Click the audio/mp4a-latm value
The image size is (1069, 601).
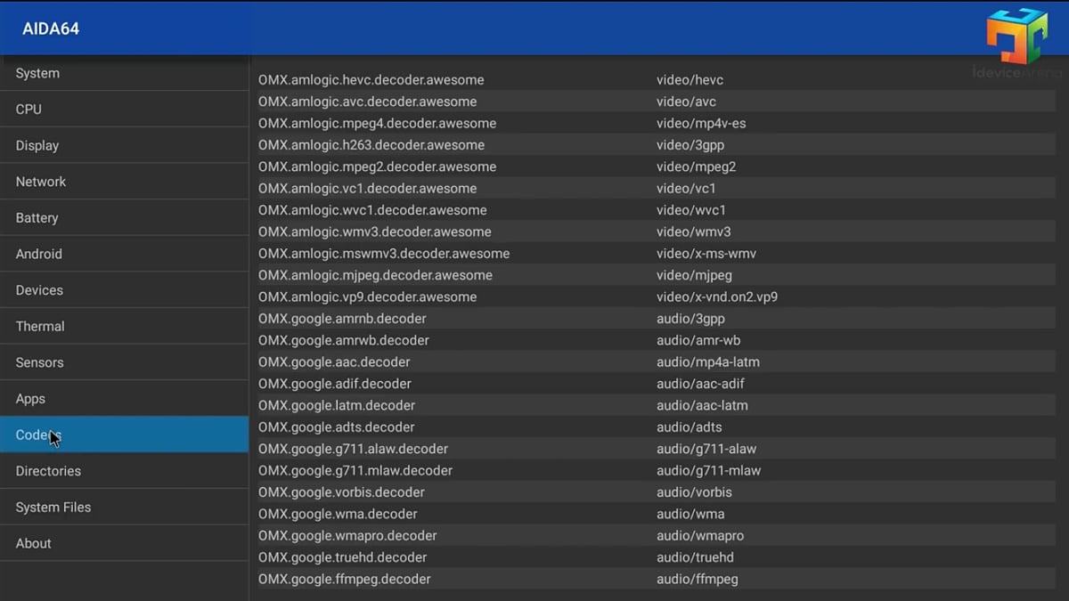(708, 361)
